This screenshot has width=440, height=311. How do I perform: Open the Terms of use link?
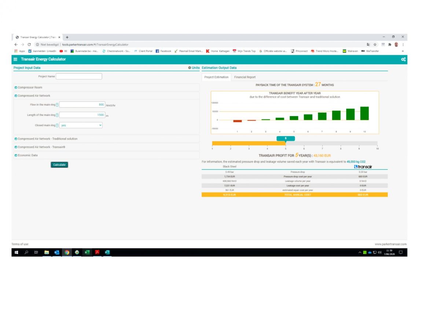(x=20, y=244)
